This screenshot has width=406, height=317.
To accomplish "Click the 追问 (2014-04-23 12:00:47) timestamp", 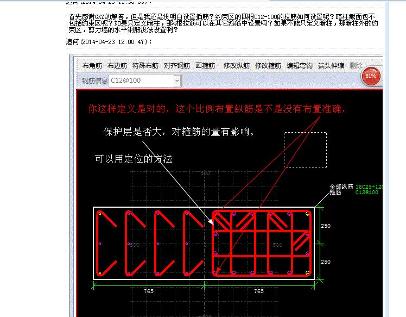I will coord(109,42).
